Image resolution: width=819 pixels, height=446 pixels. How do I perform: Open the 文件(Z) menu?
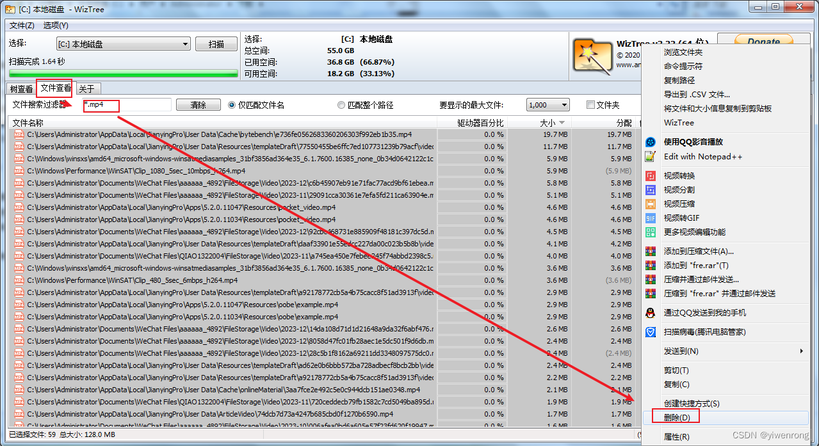(22, 26)
